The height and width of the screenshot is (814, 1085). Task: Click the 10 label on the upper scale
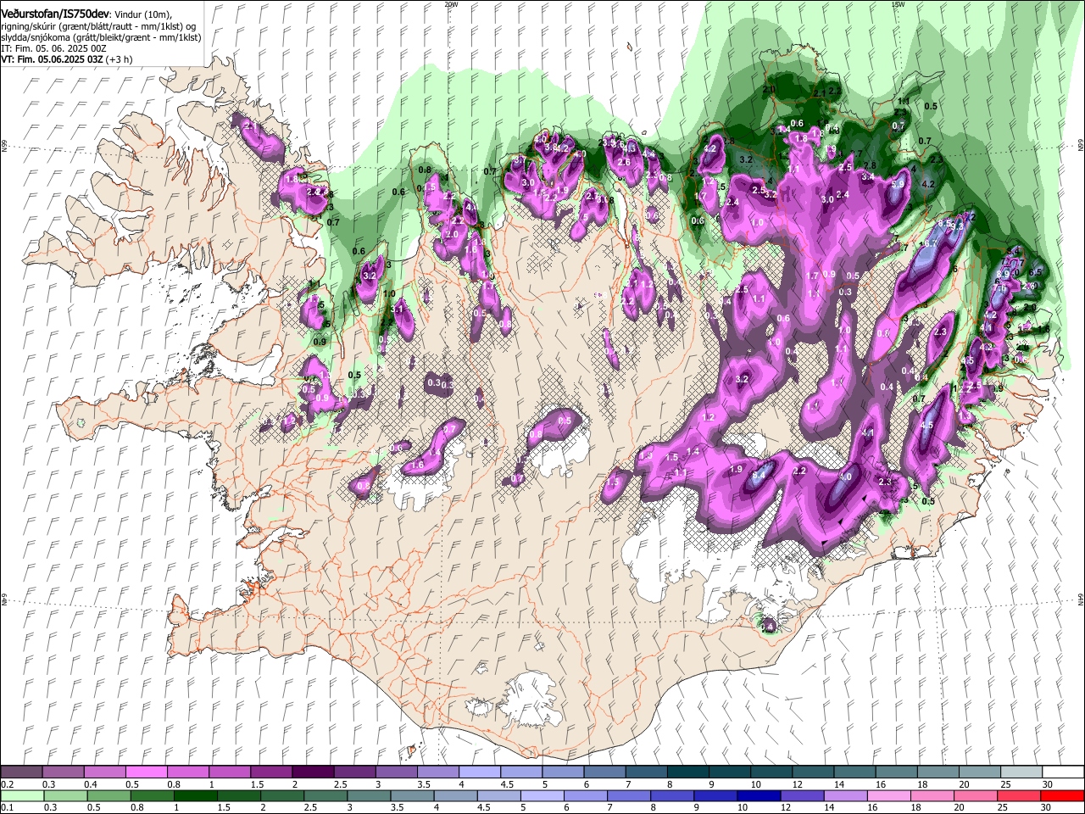point(755,784)
